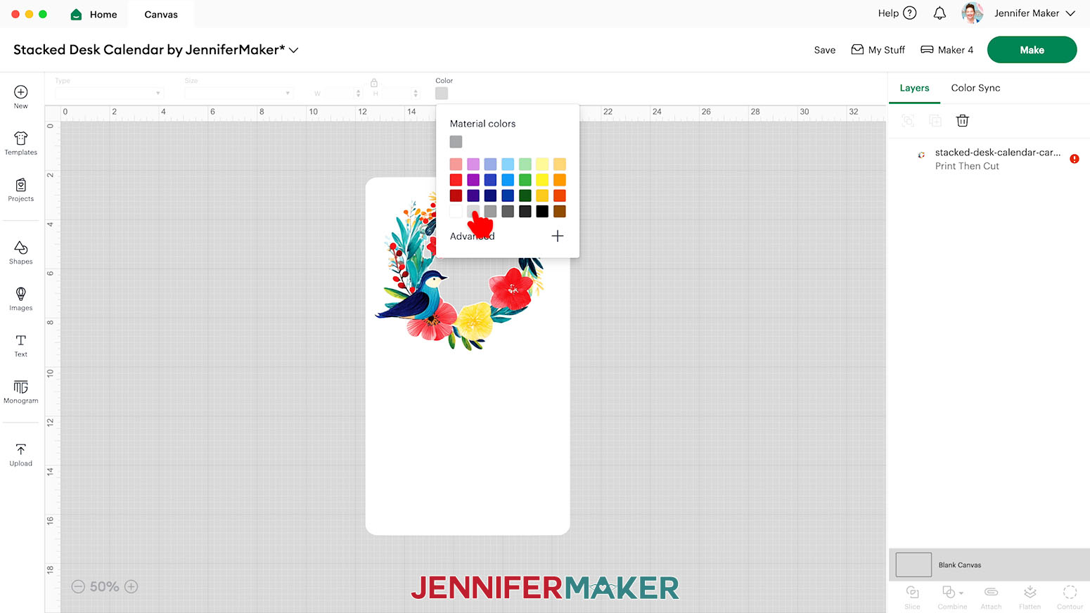The width and height of the screenshot is (1090, 613).
Task: Select the current gray material color swatch
Action: [456, 142]
